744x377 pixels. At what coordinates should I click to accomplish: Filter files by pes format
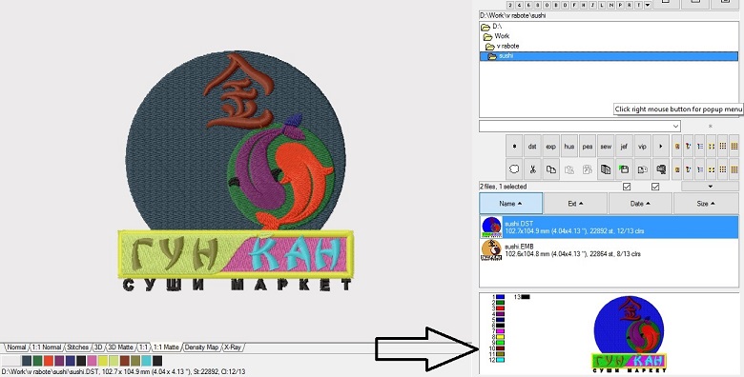point(588,147)
